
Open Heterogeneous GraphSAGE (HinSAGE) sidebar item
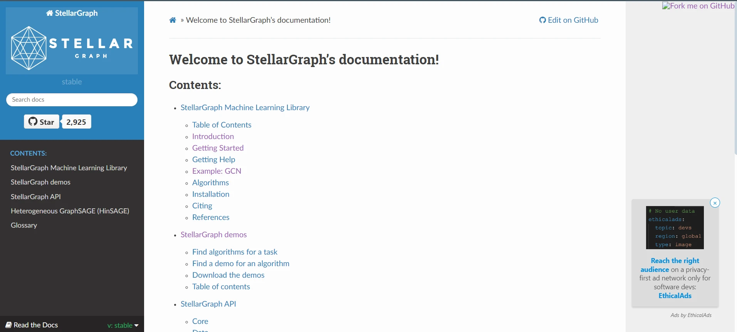coord(70,211)
